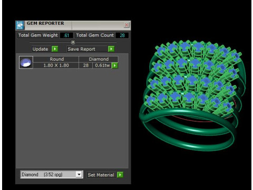Click the Total Gem Weight value .61
The image size is (253, 190).
[66, 35]
